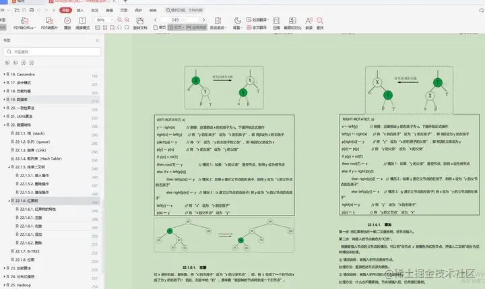Click the 朗读 read aloud icon
This screenshot has height=289, width=485.
coord(309,21)
